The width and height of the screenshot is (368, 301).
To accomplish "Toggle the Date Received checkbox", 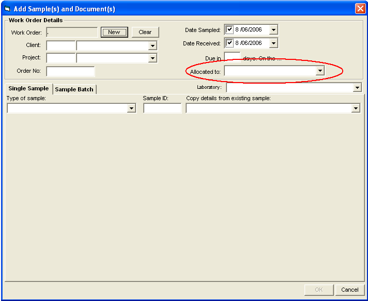I will click(229, 43).
